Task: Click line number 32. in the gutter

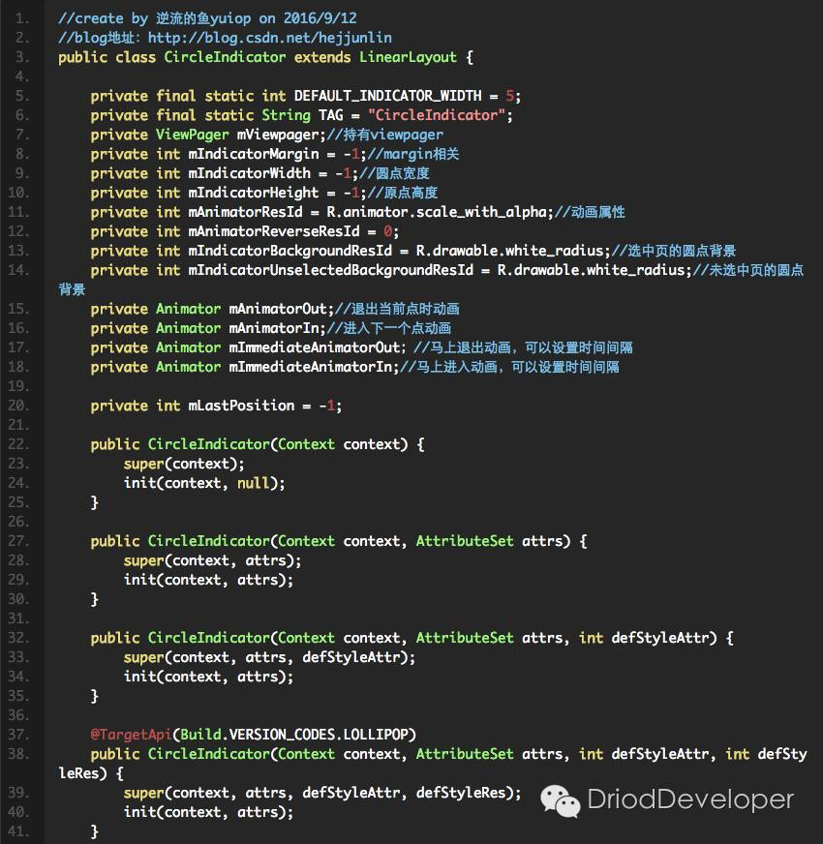Action: (18, 639)
